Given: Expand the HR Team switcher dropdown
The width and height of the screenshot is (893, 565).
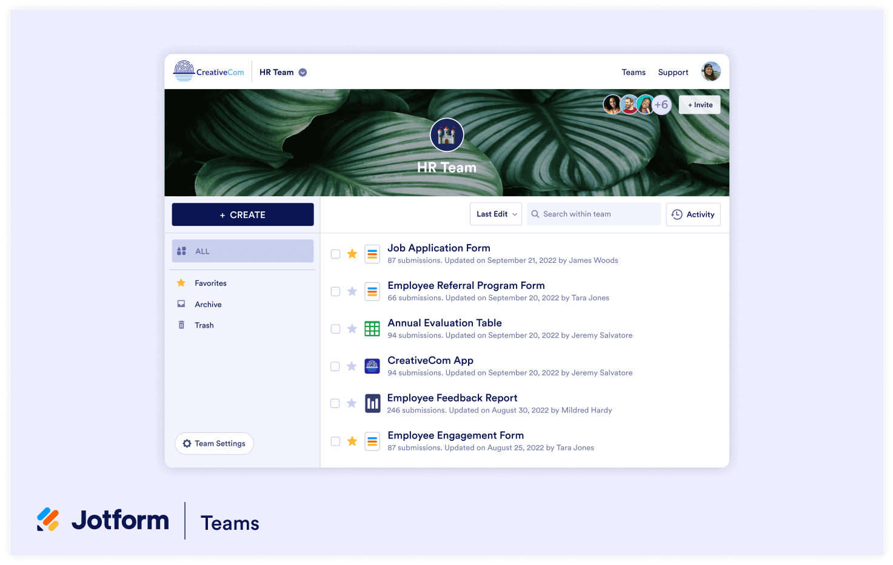Looking at the screenshot, I should coord(303,73).
